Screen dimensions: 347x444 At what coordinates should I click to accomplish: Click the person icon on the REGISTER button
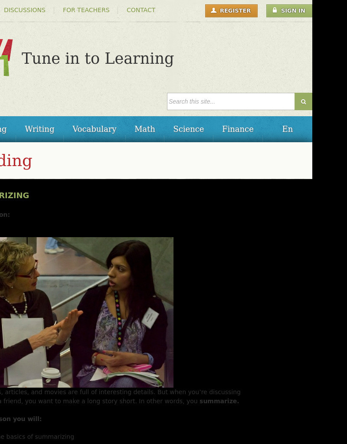pyautogui.click(x=214, y=10)
